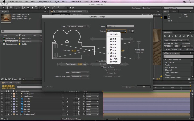Click spotlight02 layer label color swatch
Image resolution: width=194 pixels, height=121 pixels.
tap(14, 94)
